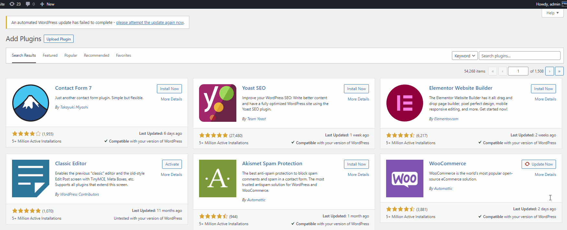Viewport: 567px width, 230px height.
Task: Click the '54,268 items' count text
Action: (x=475, y=71)
